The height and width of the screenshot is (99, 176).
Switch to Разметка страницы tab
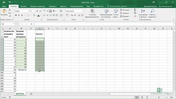[38, 6]
